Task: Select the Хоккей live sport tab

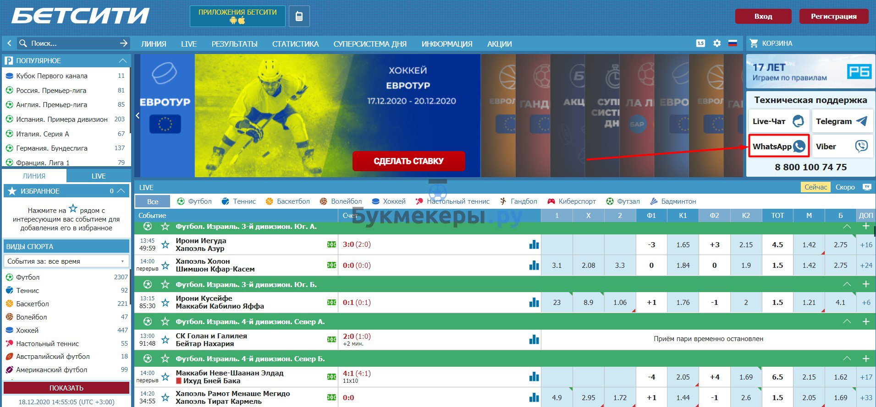Action: [x=389, y=201]
